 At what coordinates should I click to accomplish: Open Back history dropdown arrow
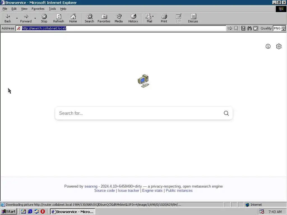(x=17, y=18)
